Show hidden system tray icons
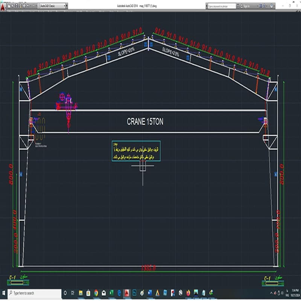This screenshot has width=301, height=301. (271, 293)
